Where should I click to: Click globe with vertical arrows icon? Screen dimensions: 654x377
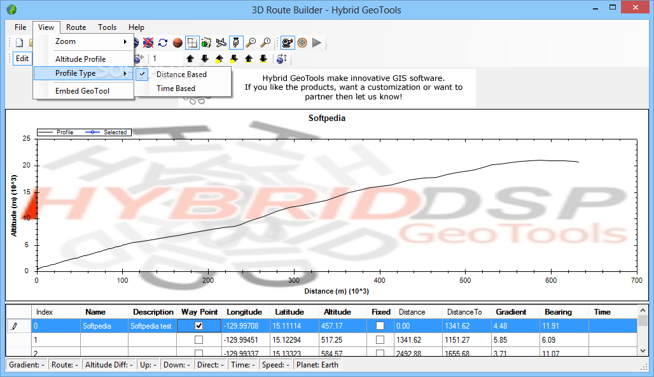pyautogui.click(x=282, y=59)
